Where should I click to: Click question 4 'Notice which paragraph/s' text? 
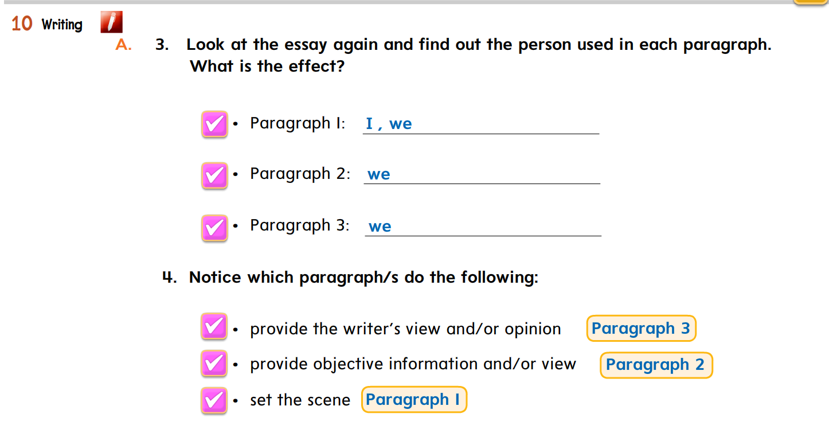tap(363, 278)
